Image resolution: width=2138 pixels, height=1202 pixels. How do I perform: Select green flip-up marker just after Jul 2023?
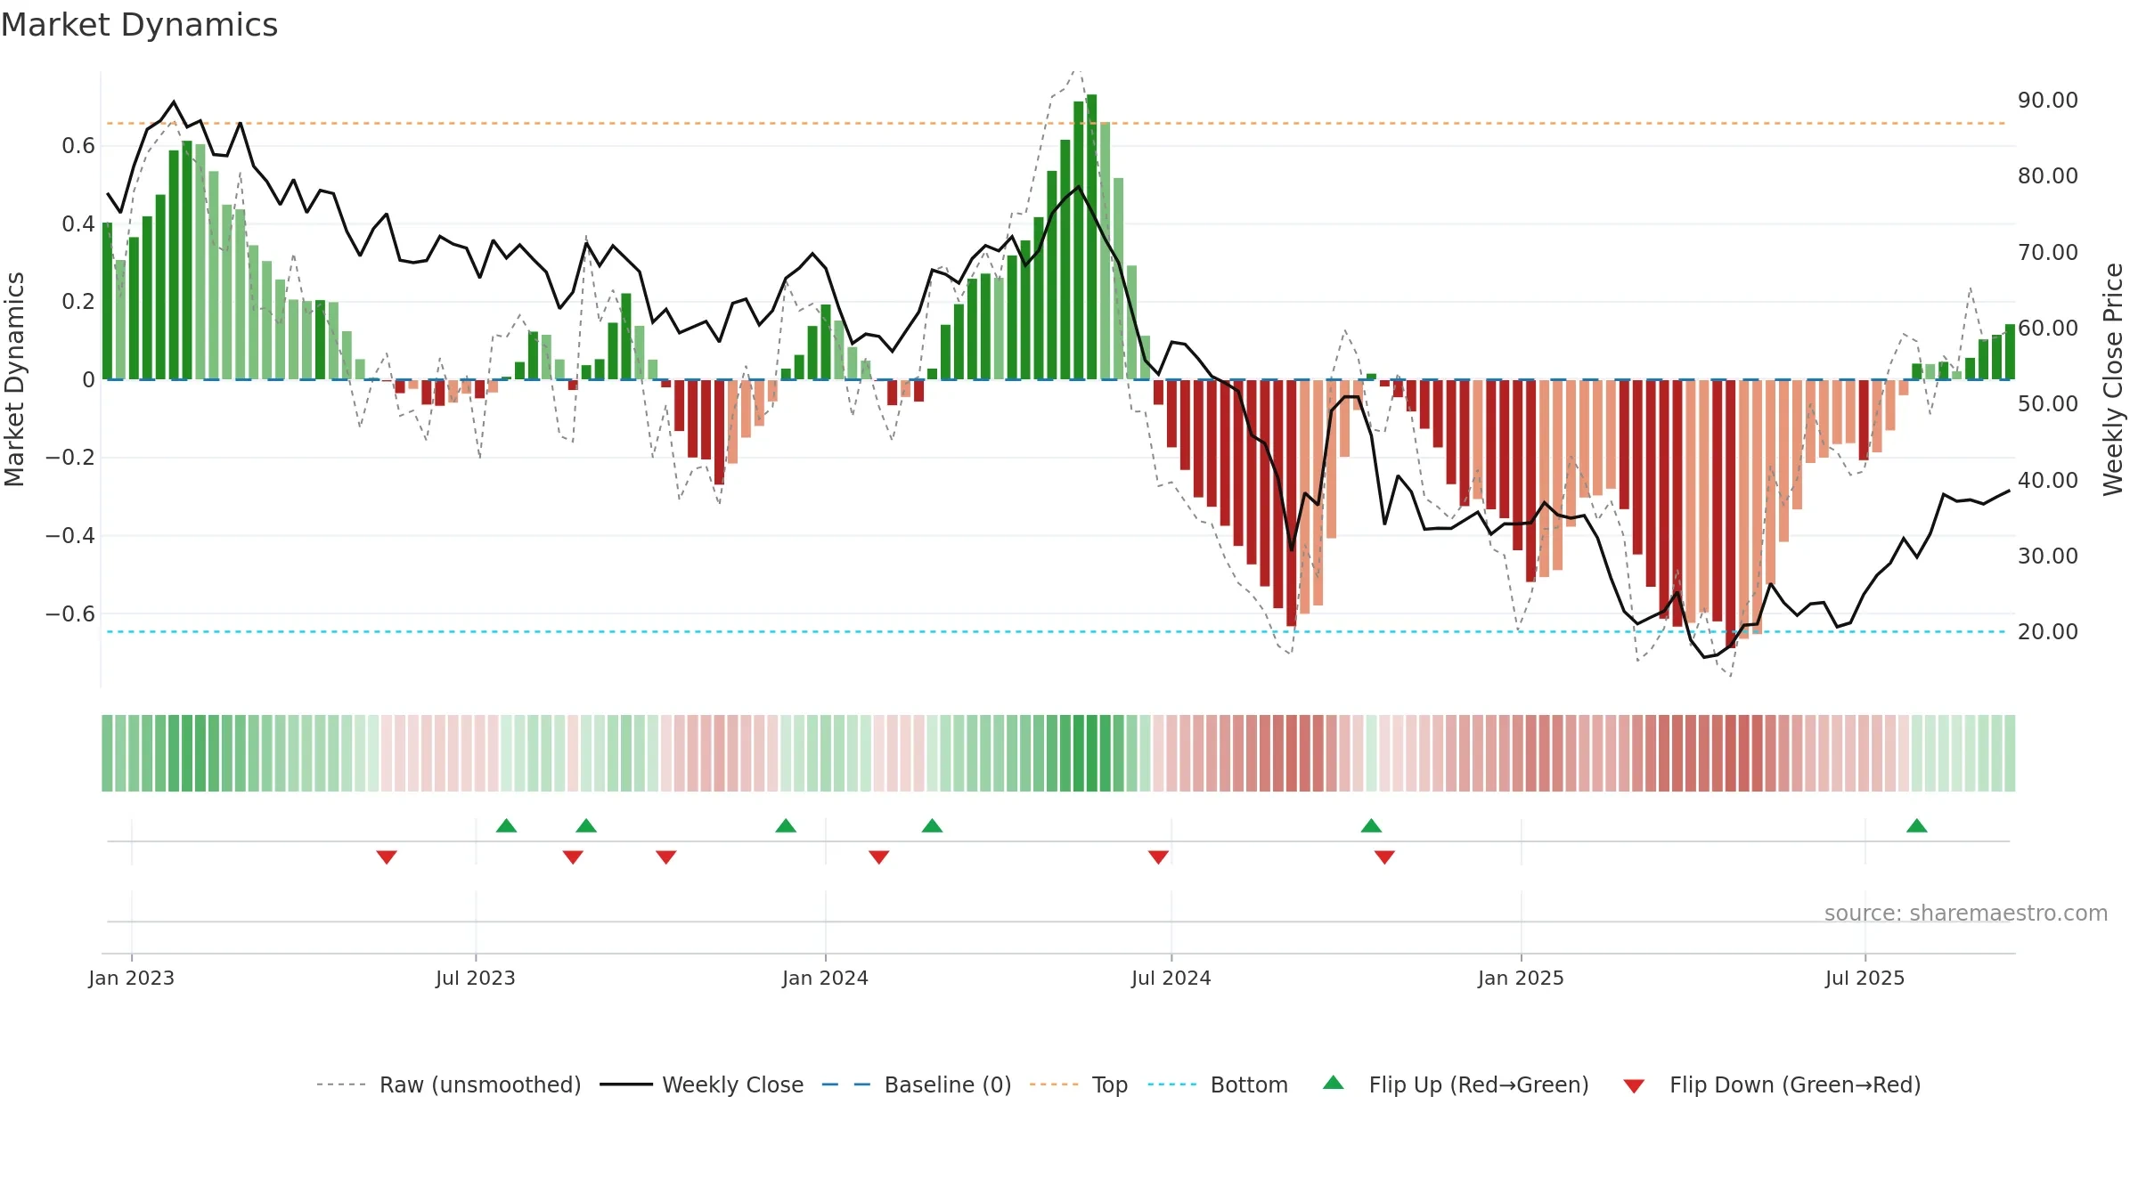point(506,825)
